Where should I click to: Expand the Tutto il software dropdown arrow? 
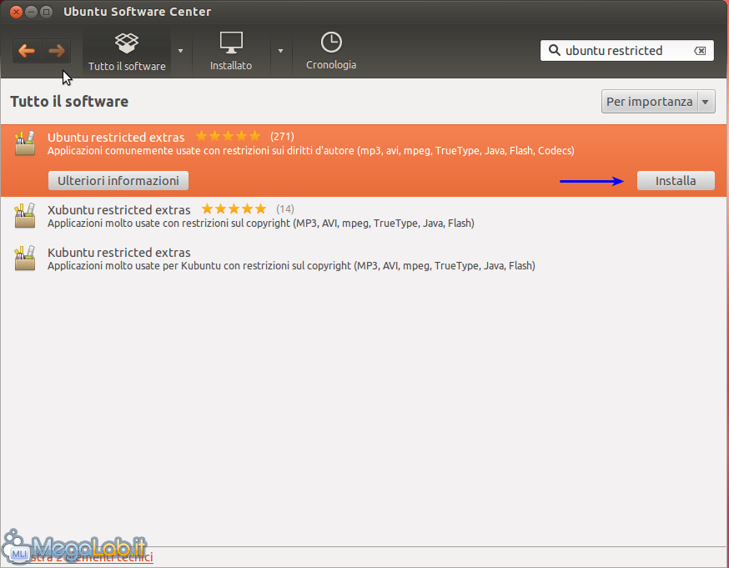pos(180,51)
